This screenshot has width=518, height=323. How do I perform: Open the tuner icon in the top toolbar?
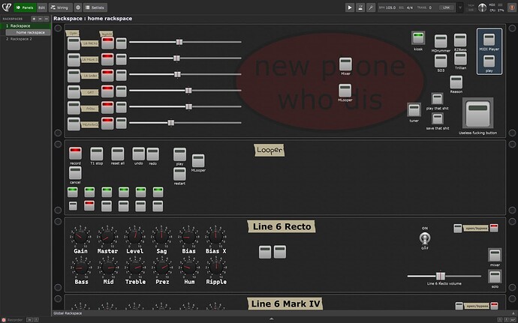click(x=371, y=7)
